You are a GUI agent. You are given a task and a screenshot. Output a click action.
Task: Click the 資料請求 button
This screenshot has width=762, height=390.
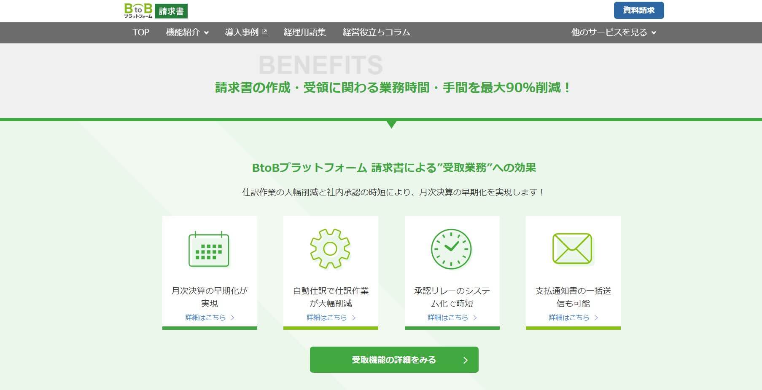[x=639, y=11]
